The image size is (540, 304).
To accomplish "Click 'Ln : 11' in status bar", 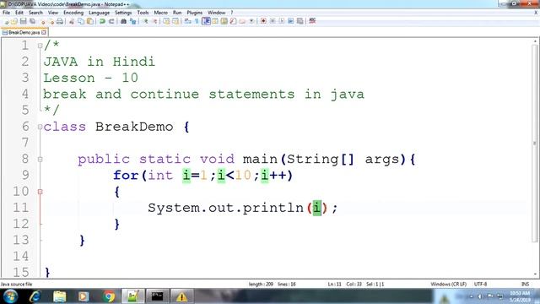I will coord(334,284).
